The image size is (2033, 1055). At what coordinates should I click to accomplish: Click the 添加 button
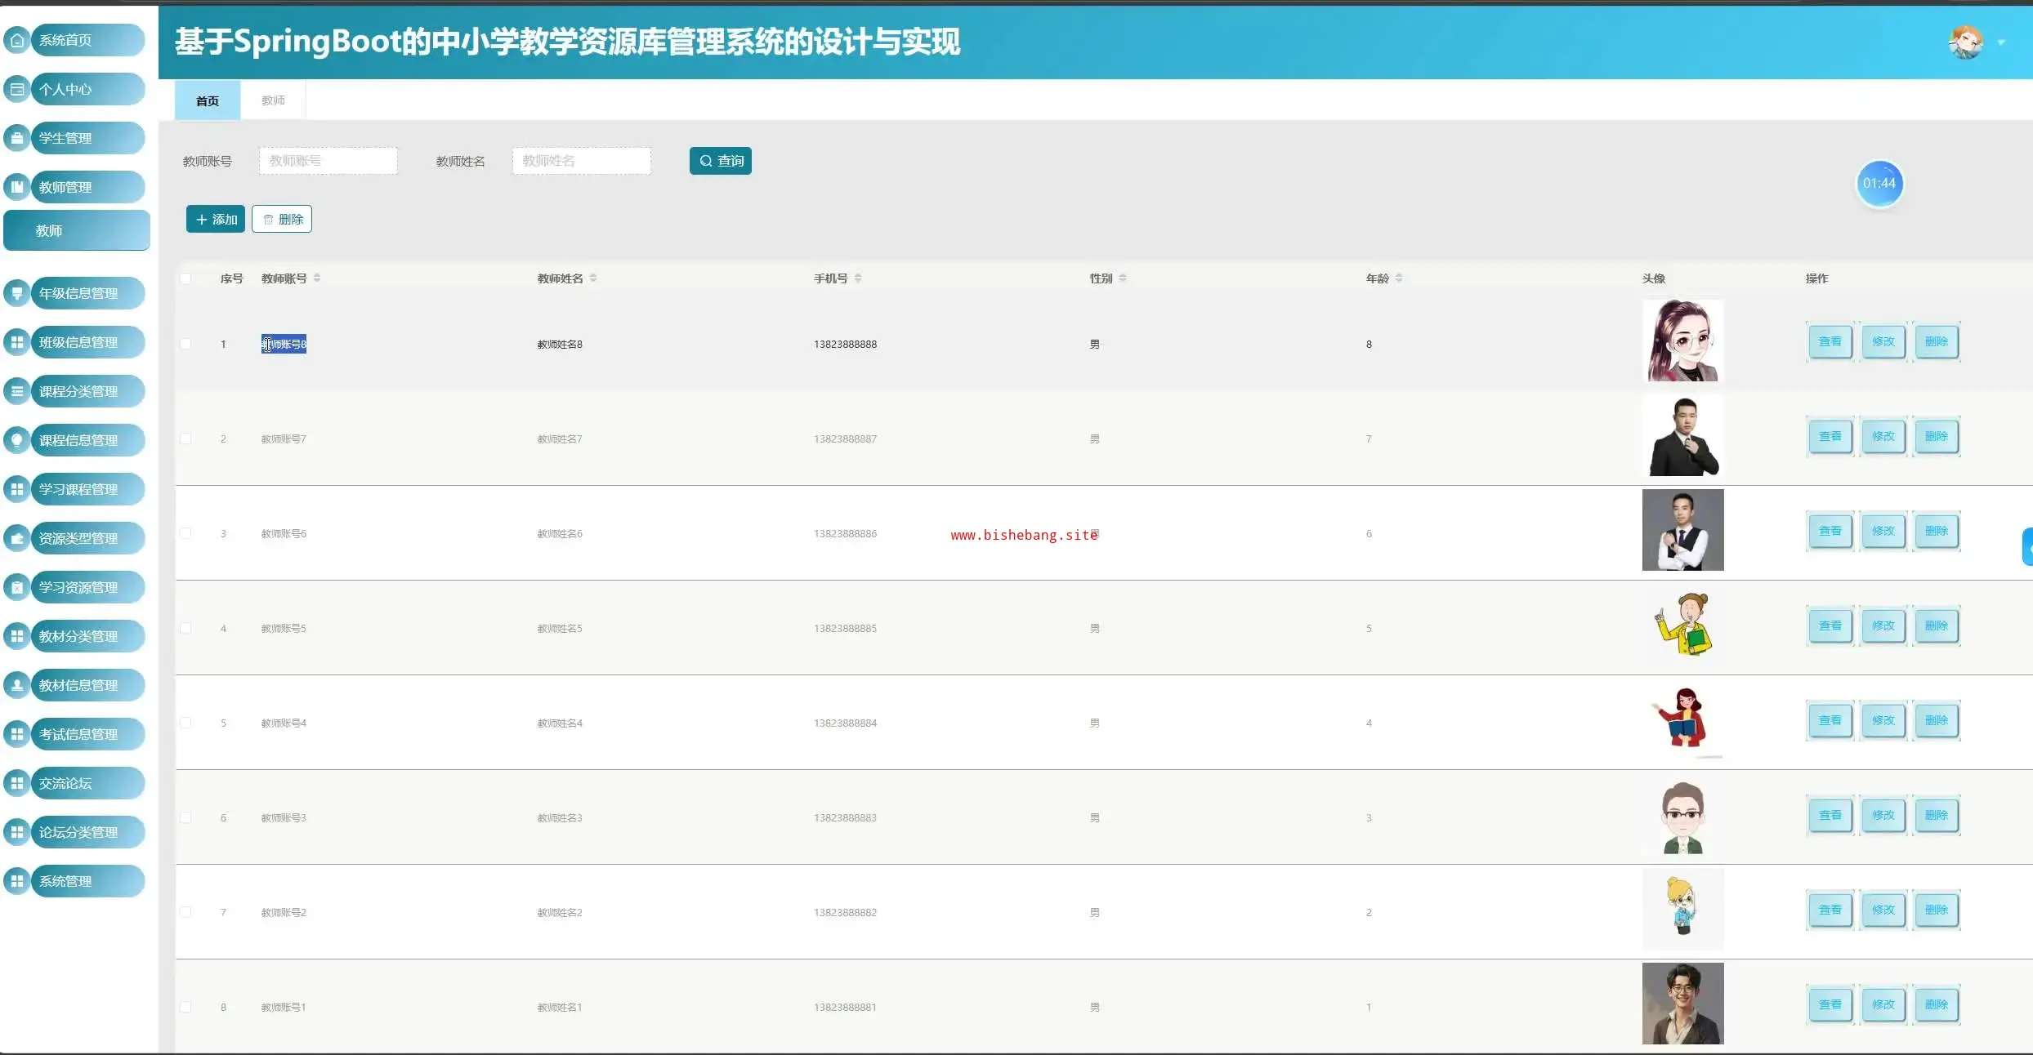216,219
